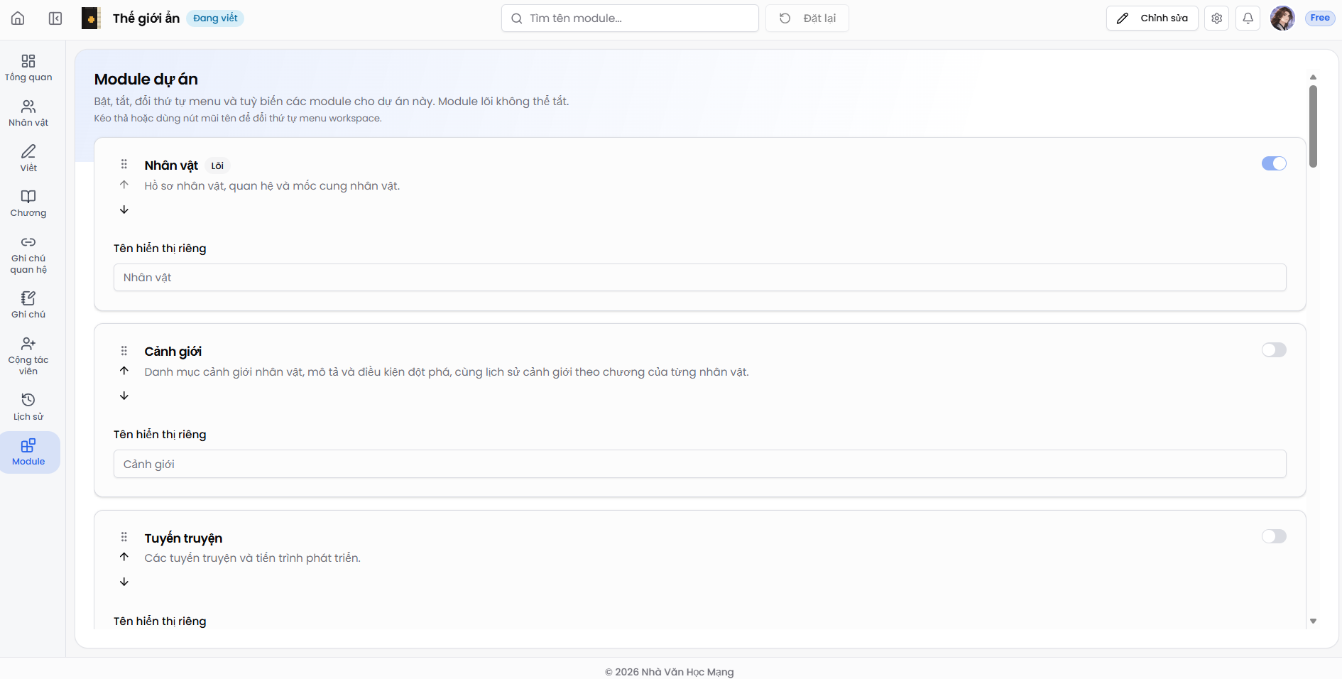The width and height of the screenshot is (1342, 679).
Task: Edit Cảnh giới display name field
Action: 700,464
